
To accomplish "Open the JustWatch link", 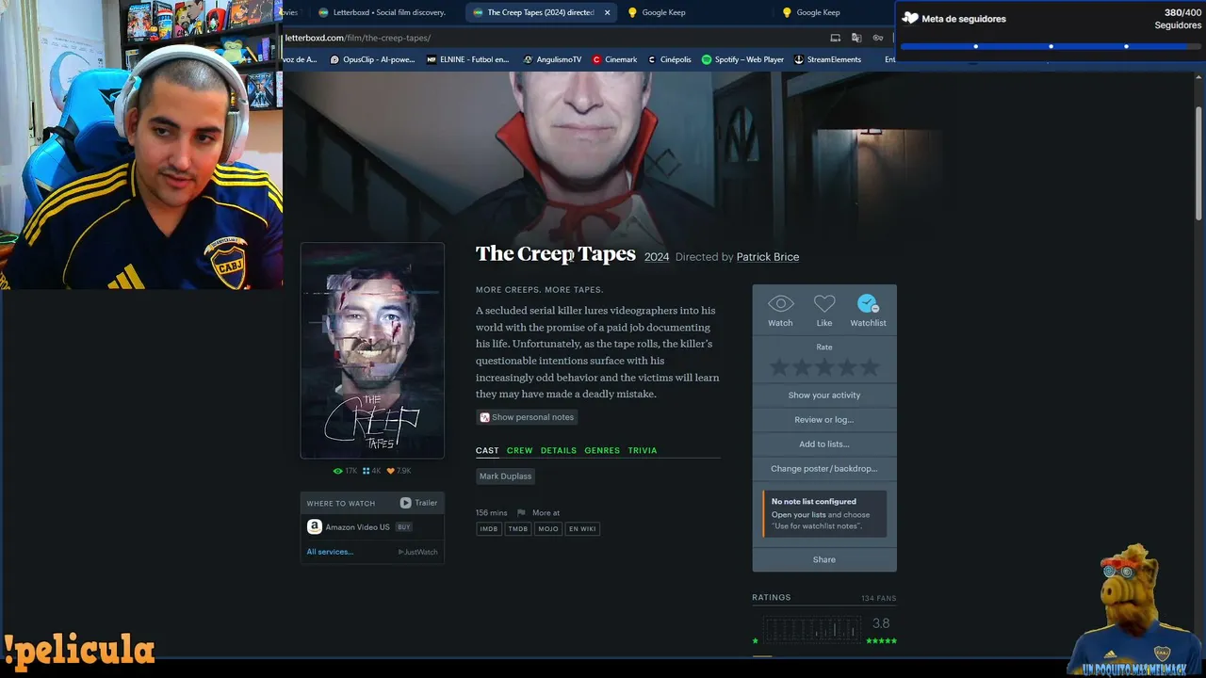I will click(x=417, y=552).
